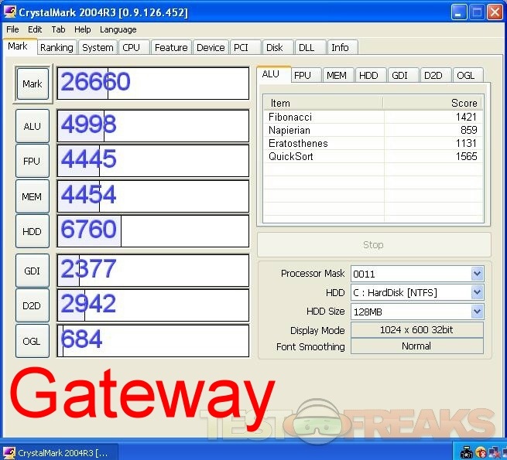Run all benchmarks with Mark button
507x460 pixels.
pyautogui.click(x=33, y=83)
